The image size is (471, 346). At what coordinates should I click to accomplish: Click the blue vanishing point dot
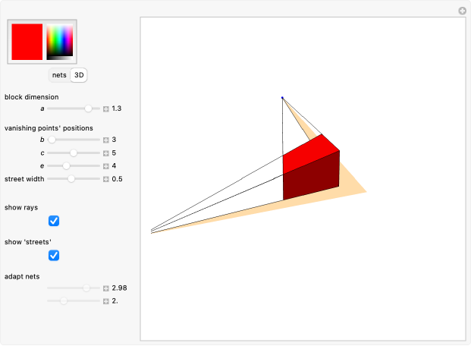coord(282,98)
